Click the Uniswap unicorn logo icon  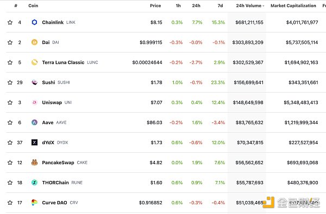pos(35,102)
